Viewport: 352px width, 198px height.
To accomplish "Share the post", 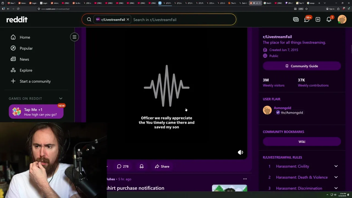I will [x=162, y=166].
